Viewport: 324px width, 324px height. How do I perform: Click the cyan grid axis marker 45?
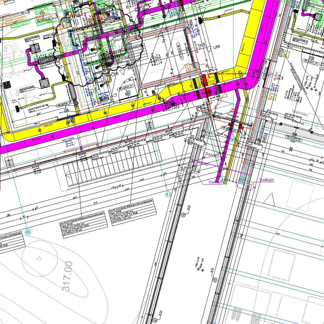168,194
